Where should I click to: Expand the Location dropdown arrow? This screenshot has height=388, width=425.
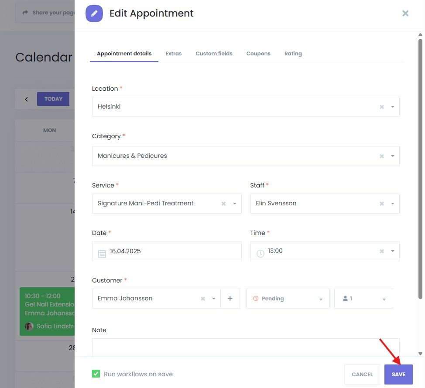(x=393, y=107)
